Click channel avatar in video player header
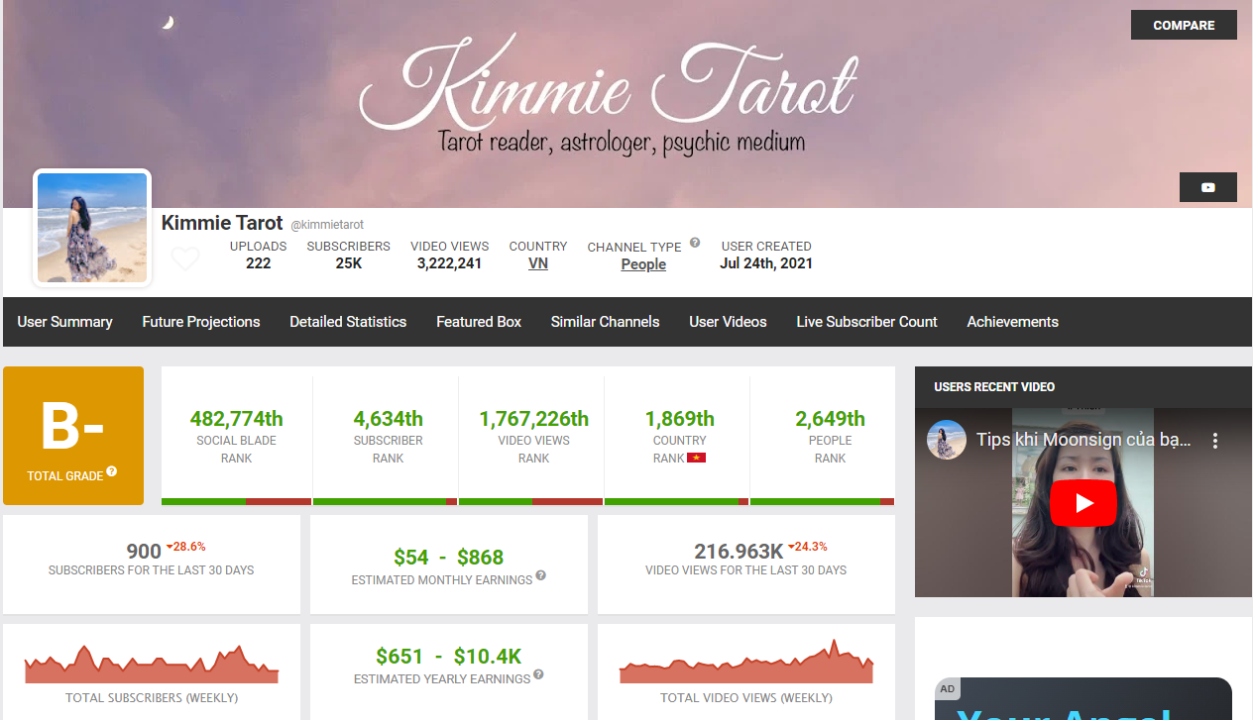This screenshot has height=720, width=1253. click(947, 440)
